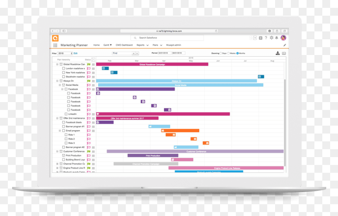Select the Days zooming radio button
Viewport: 338px width, 216px height.
(221, 53)
